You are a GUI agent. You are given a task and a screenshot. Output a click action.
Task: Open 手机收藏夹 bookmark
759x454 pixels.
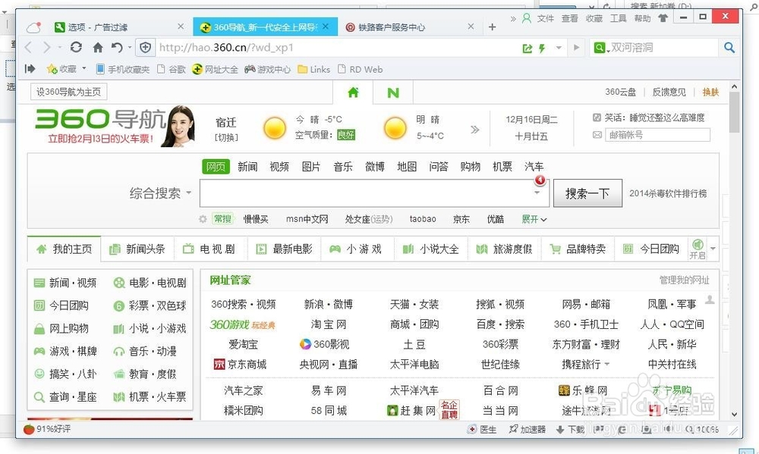[123, 69]
